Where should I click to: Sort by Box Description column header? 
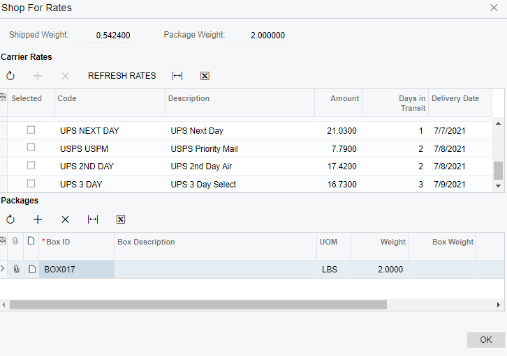[x=215, y=247]
